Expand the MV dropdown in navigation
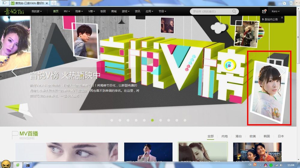300x168 pixels. (67, 11)
